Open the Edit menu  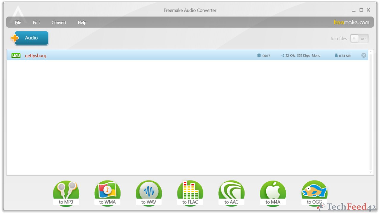click(37, 23)
